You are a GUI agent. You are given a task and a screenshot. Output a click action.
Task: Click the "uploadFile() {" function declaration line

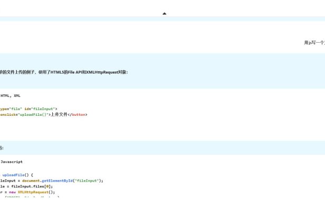click(16, 175)
